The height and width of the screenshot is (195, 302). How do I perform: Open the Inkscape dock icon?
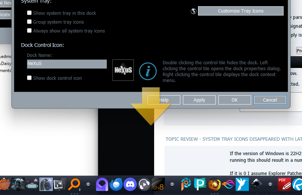(x=256, y=184)
